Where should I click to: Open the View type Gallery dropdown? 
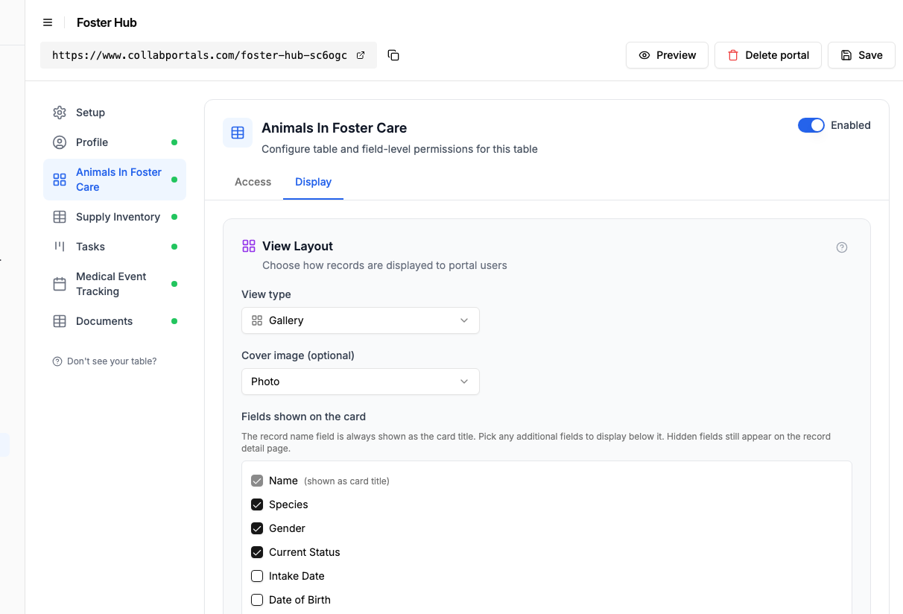pyautogui.click(x=361, y=320)
